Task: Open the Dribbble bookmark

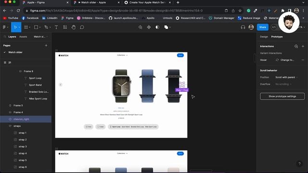Action: pos(91,18)
